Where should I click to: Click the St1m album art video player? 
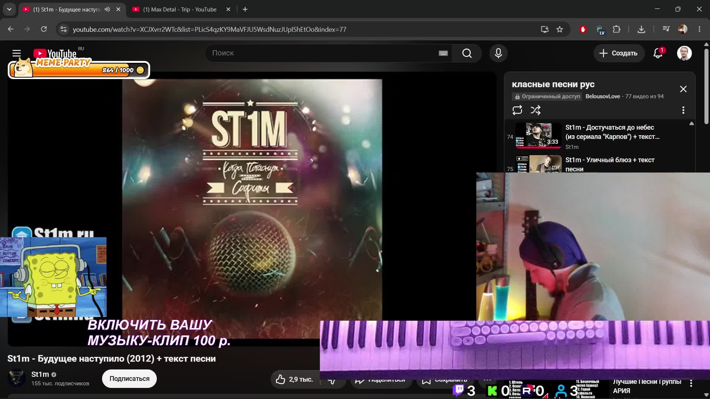[252, 209]
